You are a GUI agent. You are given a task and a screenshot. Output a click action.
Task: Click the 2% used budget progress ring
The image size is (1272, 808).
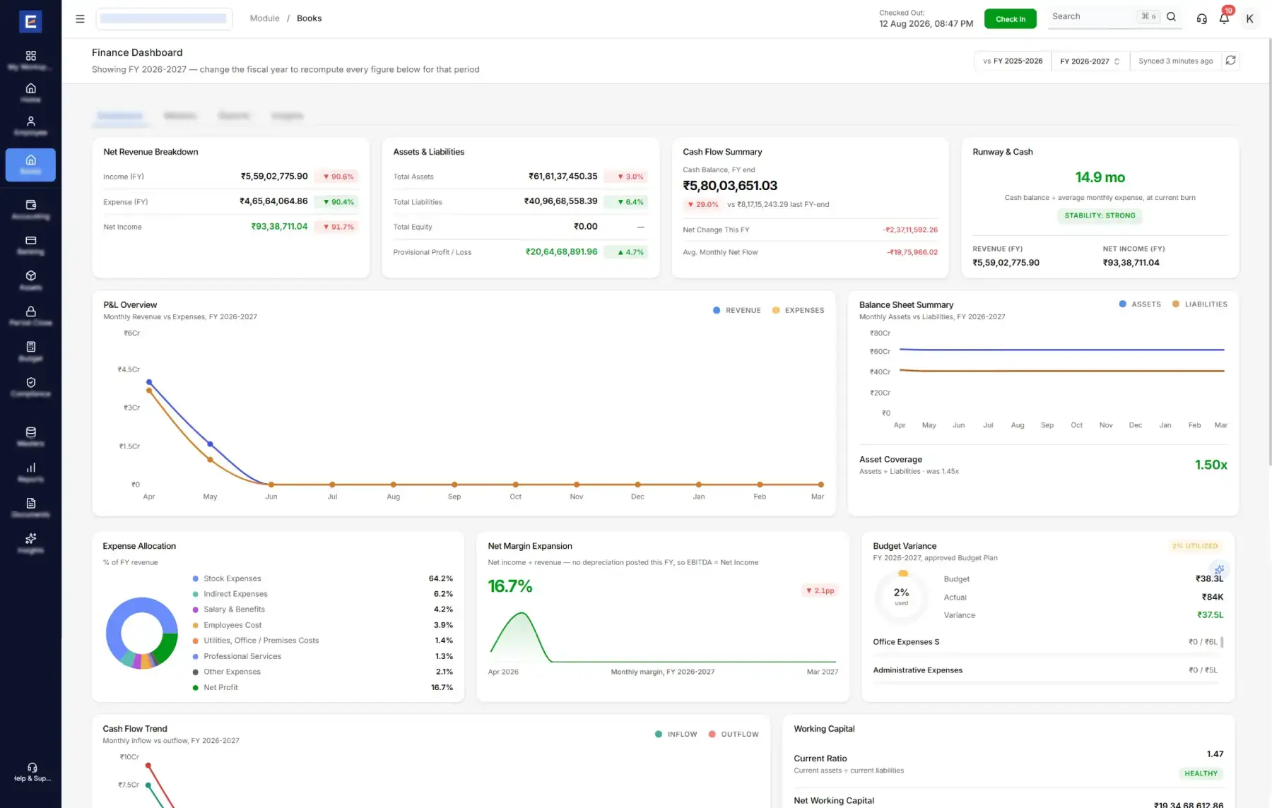click(901, 597)
